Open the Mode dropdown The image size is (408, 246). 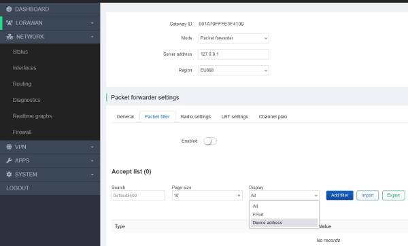coord(234,38)
